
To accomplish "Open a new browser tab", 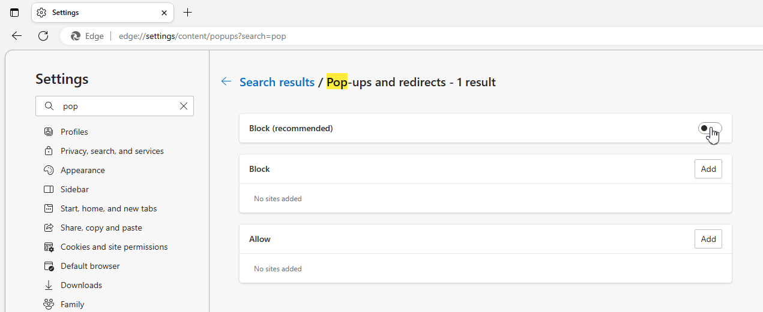I will click(188, 13).
